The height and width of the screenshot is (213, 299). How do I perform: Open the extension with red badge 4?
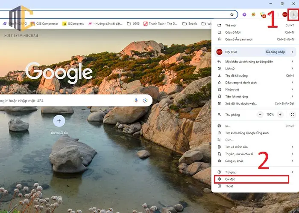pyautogui.click(x=263, y=14)
